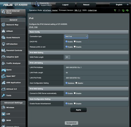Open the LAN monitor icon
This screenshot has width=131, height=127.
click(x=3, y=114)
